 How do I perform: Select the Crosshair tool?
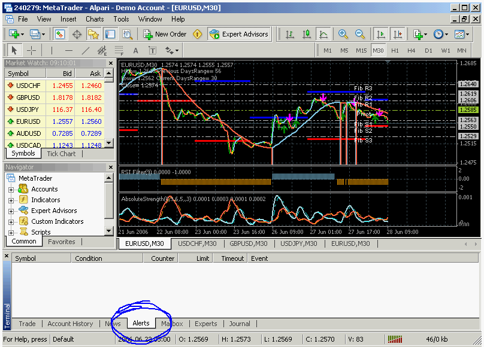click(32, 50)
